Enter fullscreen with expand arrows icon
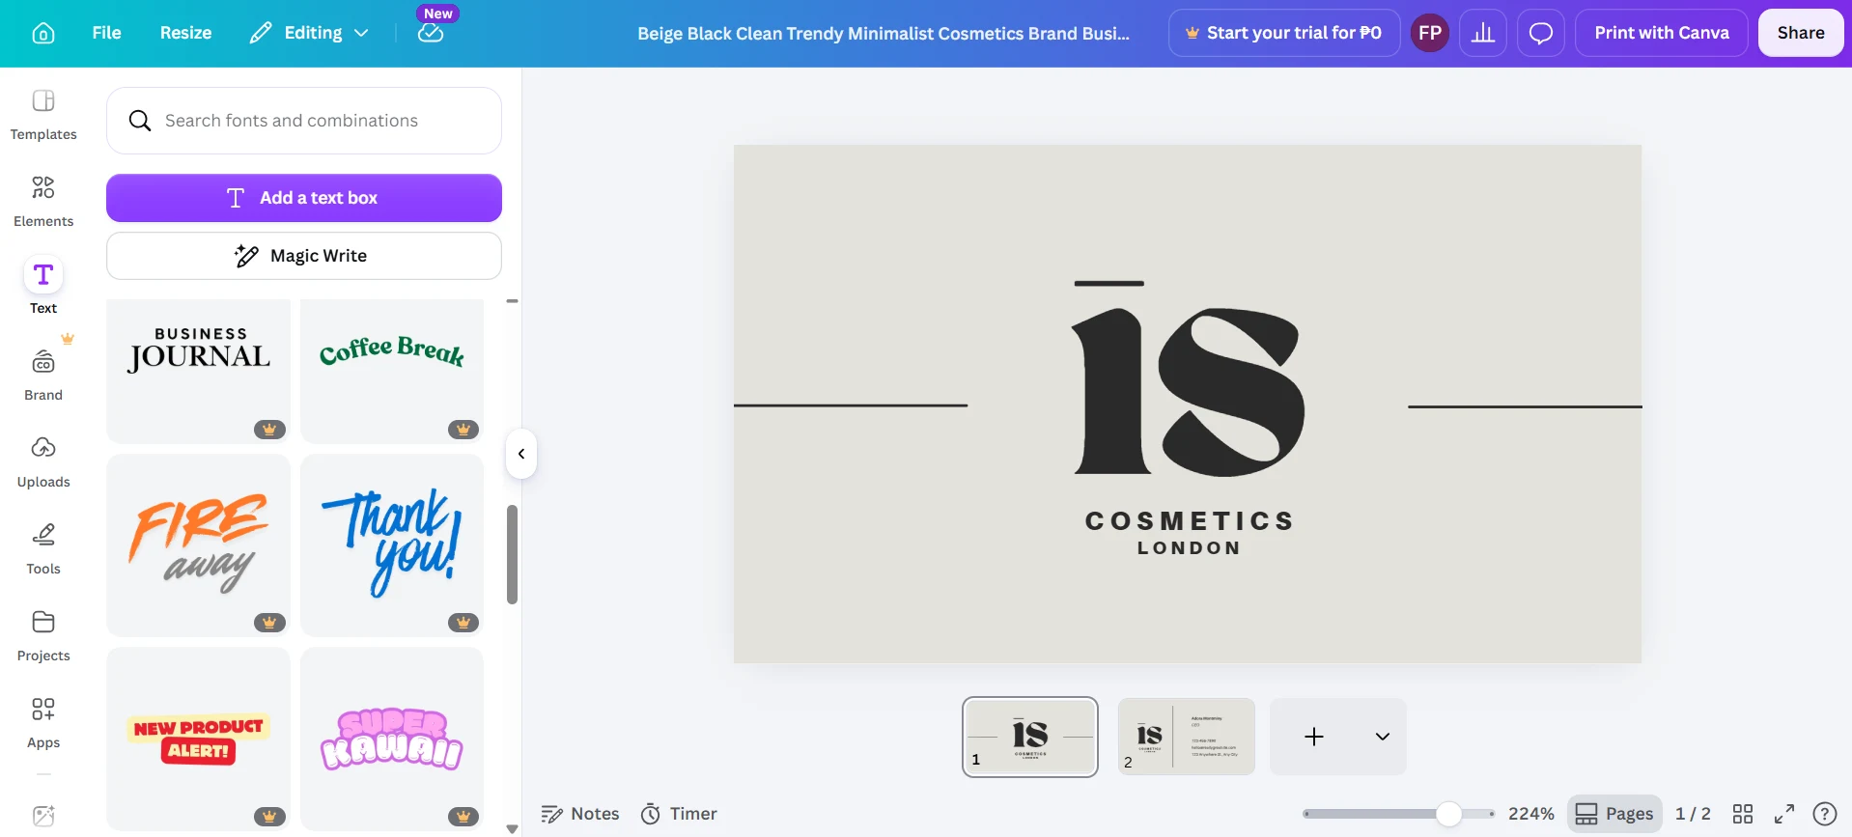This screenshot has width=1852, height=837. click(1784, 814)
